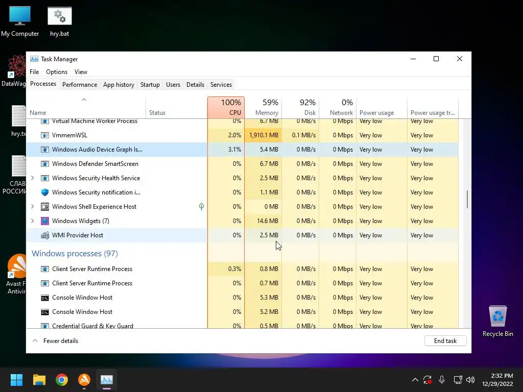The width and height of the screenshot is (523, 392).
Task: Sort by the Memory column header
Action: click(263, 107)
